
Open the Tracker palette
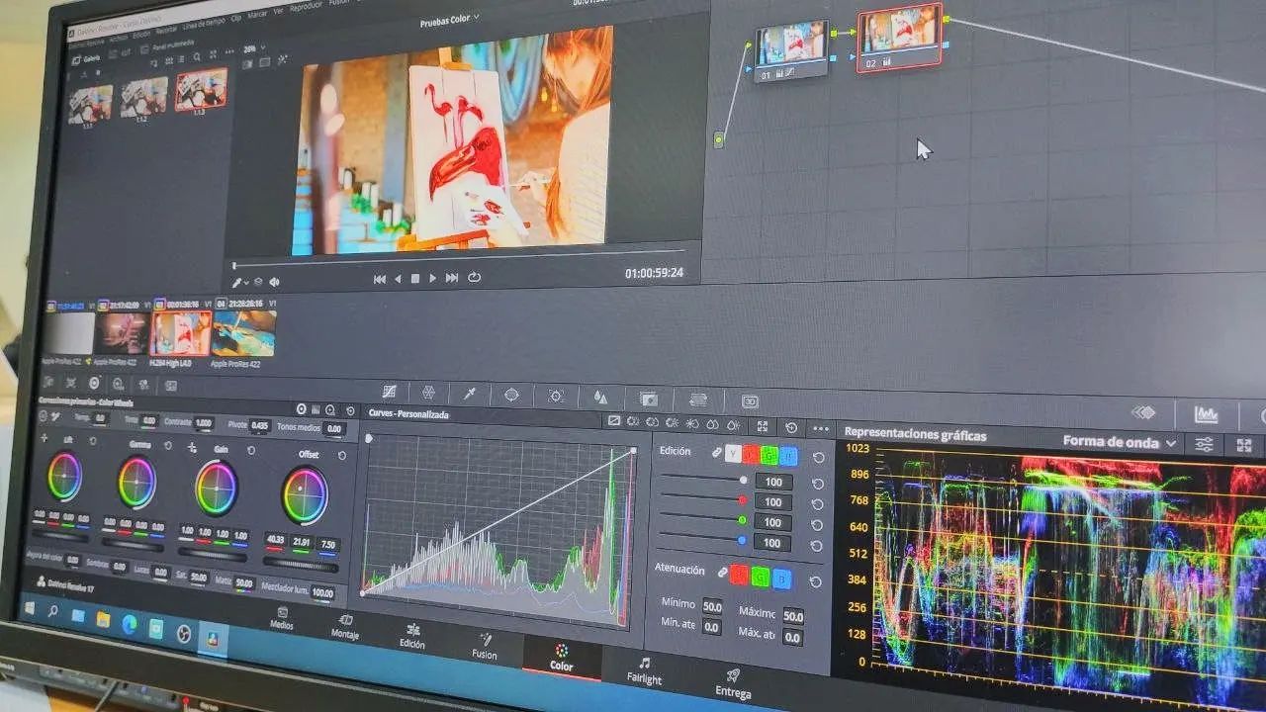click(556, 396)
